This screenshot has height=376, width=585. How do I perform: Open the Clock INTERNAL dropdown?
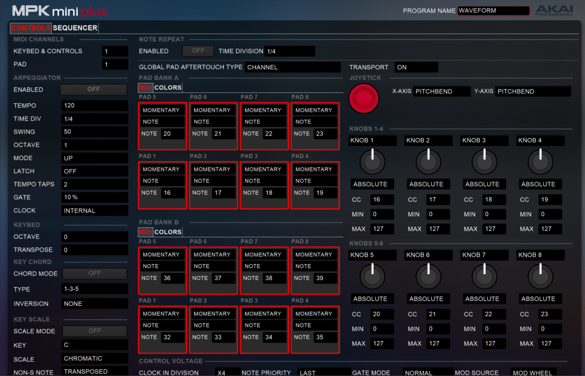tap(95, 211)
